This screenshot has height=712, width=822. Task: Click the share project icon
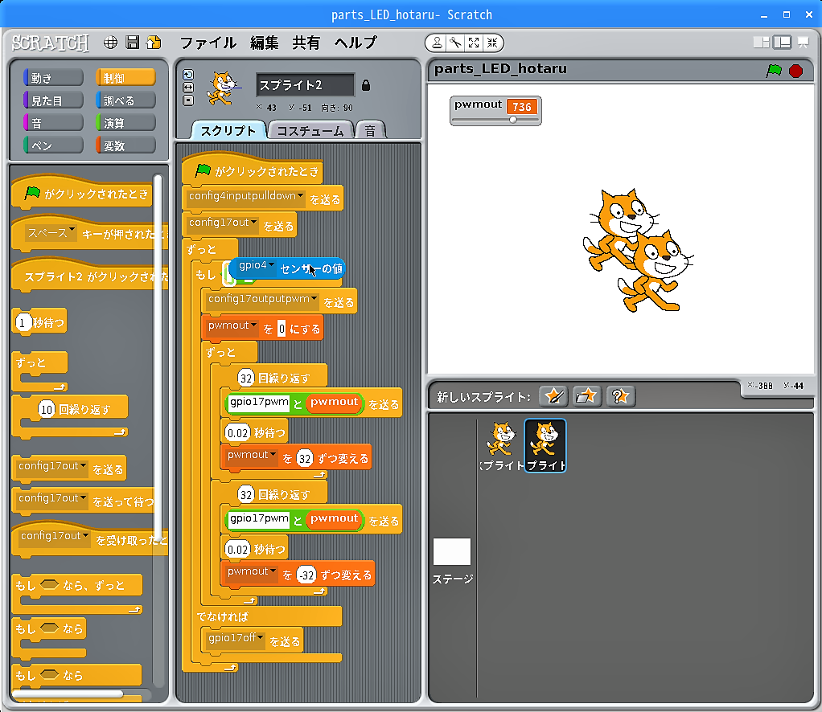pyautogui.click(x=154, y=43)
